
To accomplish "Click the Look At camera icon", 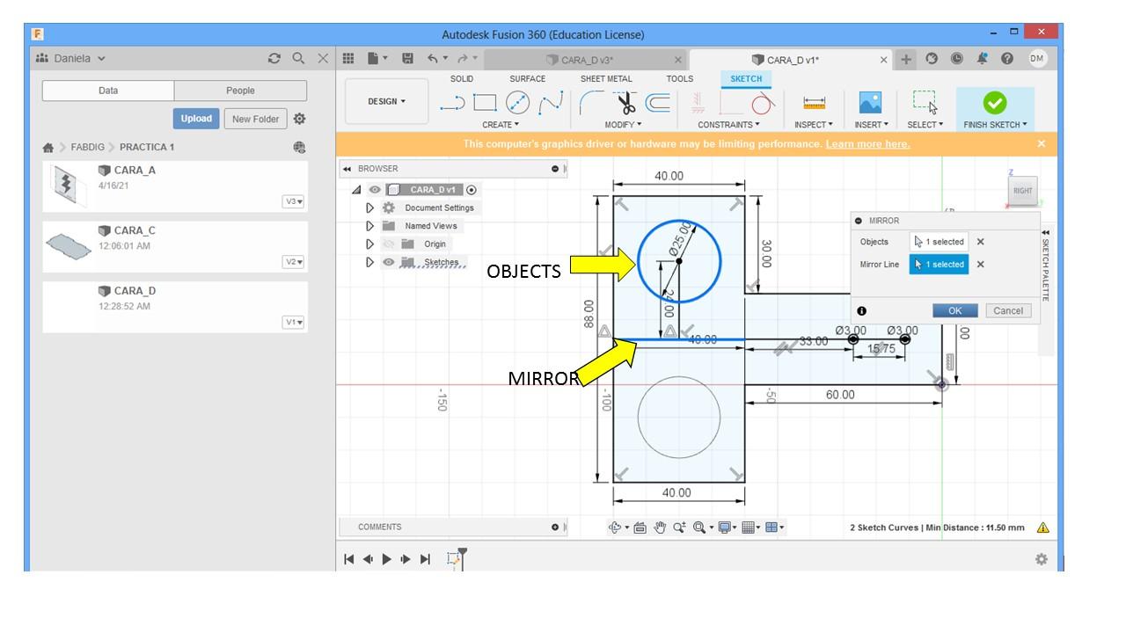I will (x=640, y=527).
